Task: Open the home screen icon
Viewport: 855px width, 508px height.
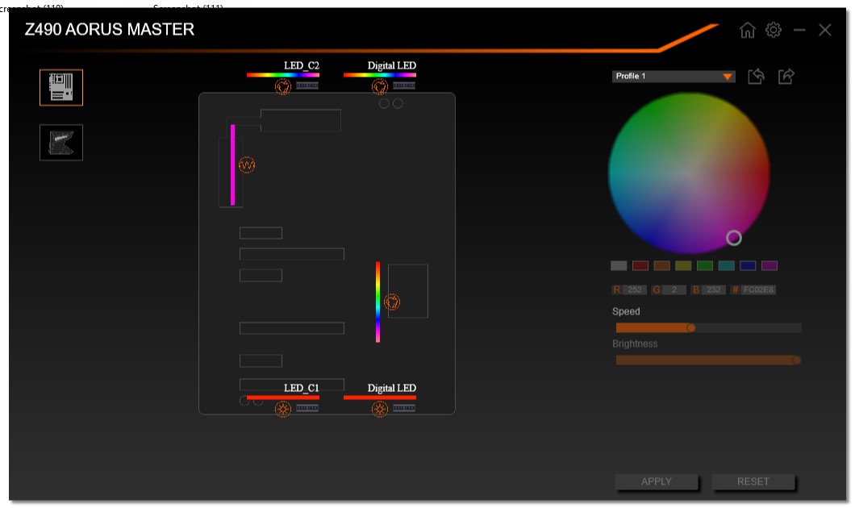Action: 748,30
